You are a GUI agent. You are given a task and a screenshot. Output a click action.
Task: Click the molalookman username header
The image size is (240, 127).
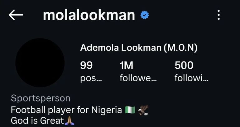pos(89,15)
